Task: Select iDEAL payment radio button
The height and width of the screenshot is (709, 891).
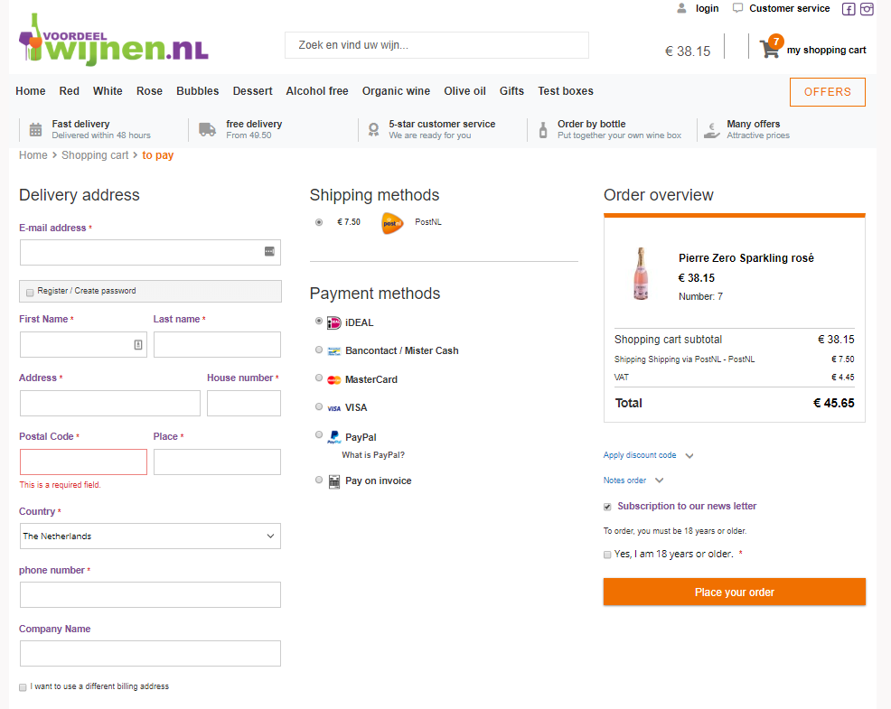Action: point(319,321)
